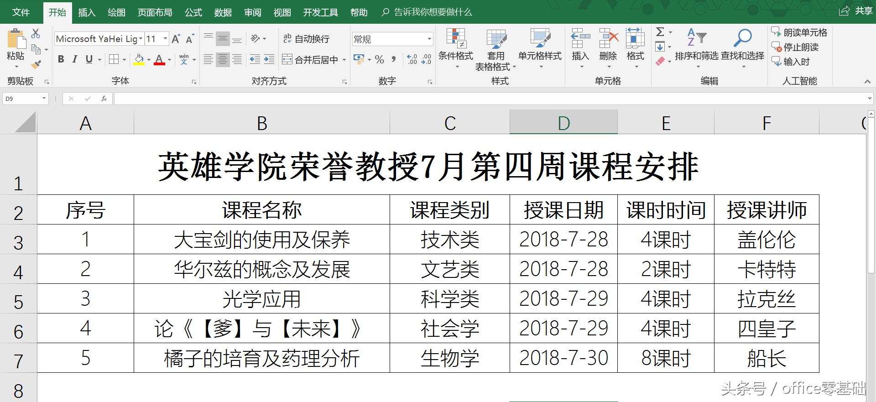Click the AutoSum sigma icon
The image size is (876, 402).
click(660, 32)
